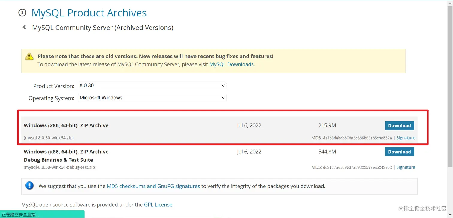Click the circular download icon beside MySQL Product Archives
Screen dimensions: 453x218
22,13
